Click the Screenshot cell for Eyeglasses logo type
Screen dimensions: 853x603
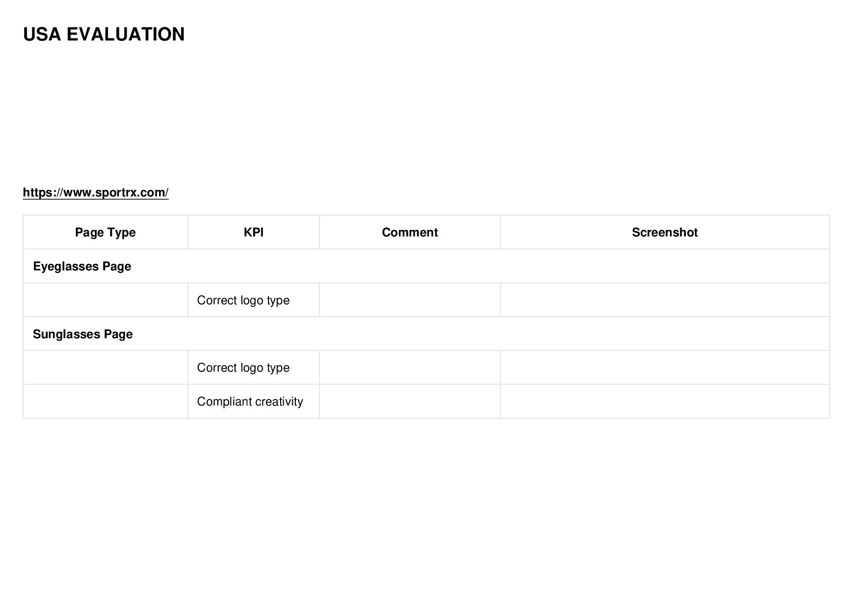coord(665,300)
